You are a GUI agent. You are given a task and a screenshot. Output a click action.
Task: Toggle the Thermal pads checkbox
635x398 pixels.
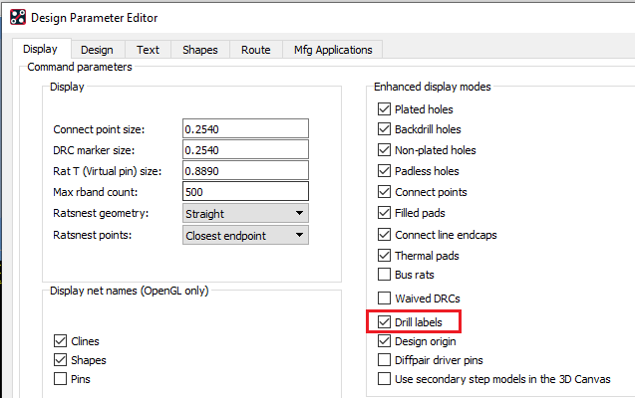point(384,256)
